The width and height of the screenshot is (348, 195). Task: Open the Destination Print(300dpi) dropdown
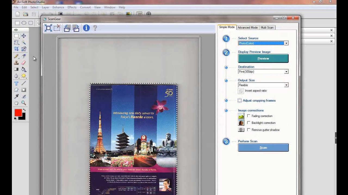pyautogui.click(x=286, y=71)
